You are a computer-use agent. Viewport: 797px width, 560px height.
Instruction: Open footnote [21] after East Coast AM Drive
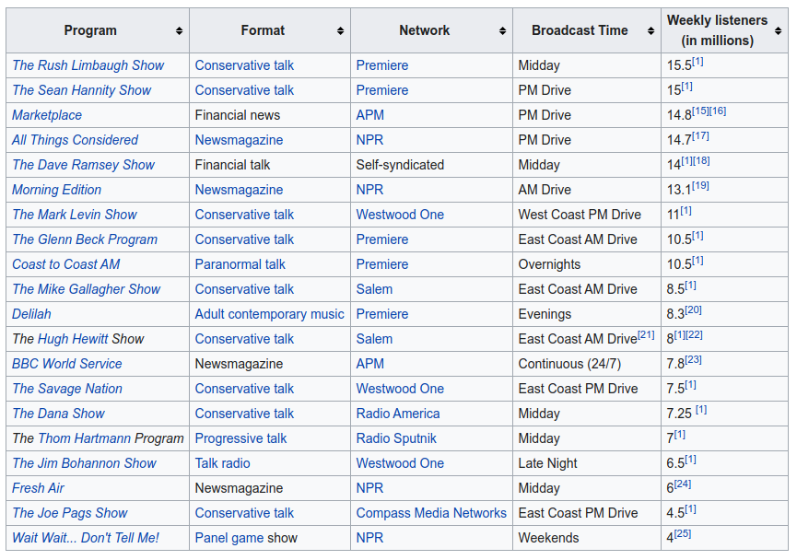[646, 335]
